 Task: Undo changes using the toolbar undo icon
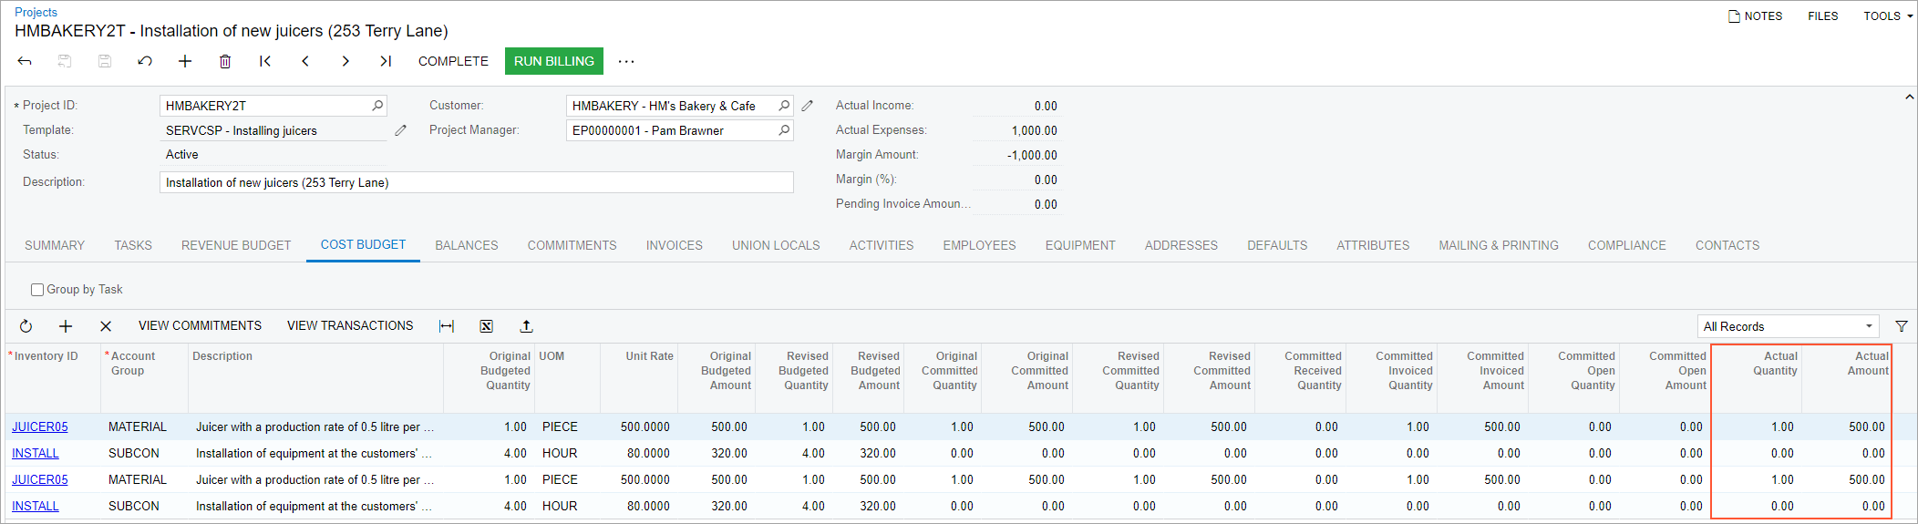(145, 61)
